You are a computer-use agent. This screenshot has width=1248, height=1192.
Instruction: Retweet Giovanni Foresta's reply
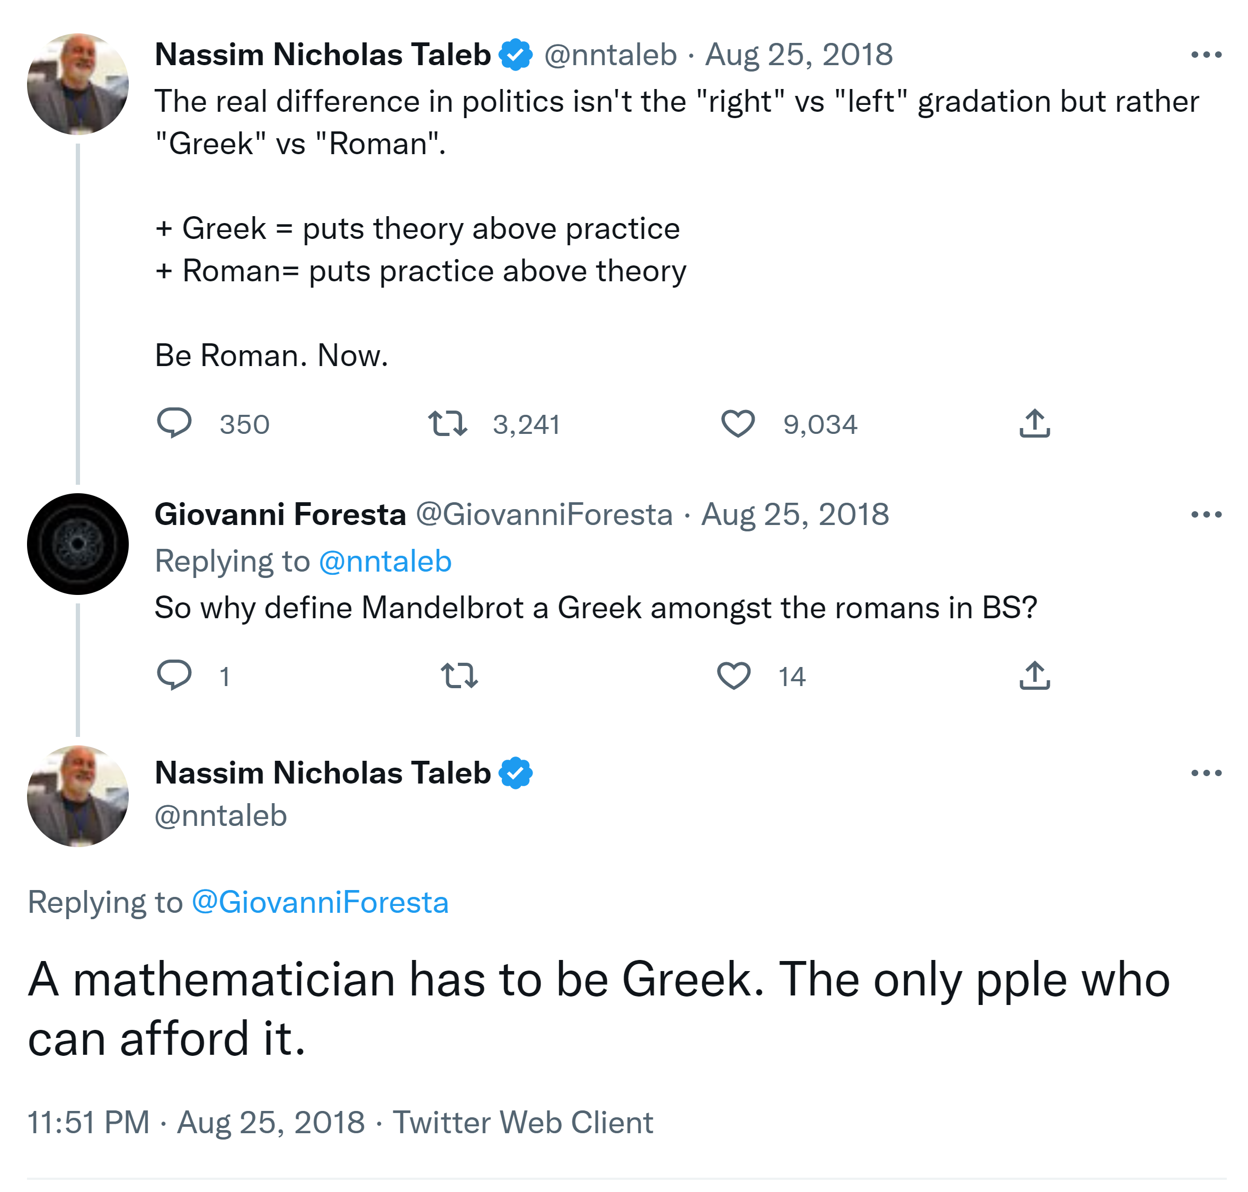pyautogui.click(x=459, y=675)
